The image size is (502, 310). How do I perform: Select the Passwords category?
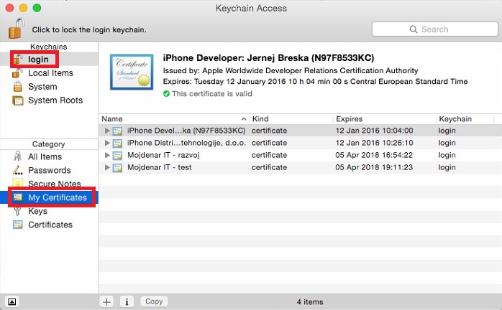(x=48, y=170)
